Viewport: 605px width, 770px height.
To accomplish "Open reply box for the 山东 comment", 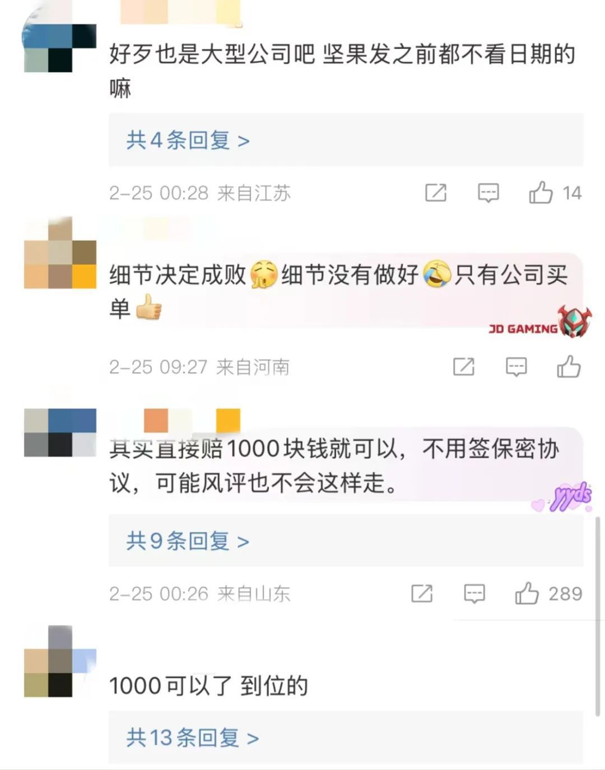I will coord(474,593).
